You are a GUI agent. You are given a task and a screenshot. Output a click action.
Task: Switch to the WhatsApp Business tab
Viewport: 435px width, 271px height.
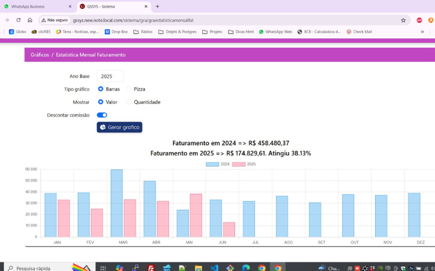coord(35,7)
